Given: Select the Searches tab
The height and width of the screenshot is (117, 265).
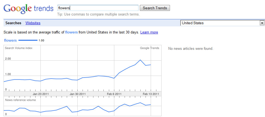Looking at the screenshot, I should coord(13,23).
